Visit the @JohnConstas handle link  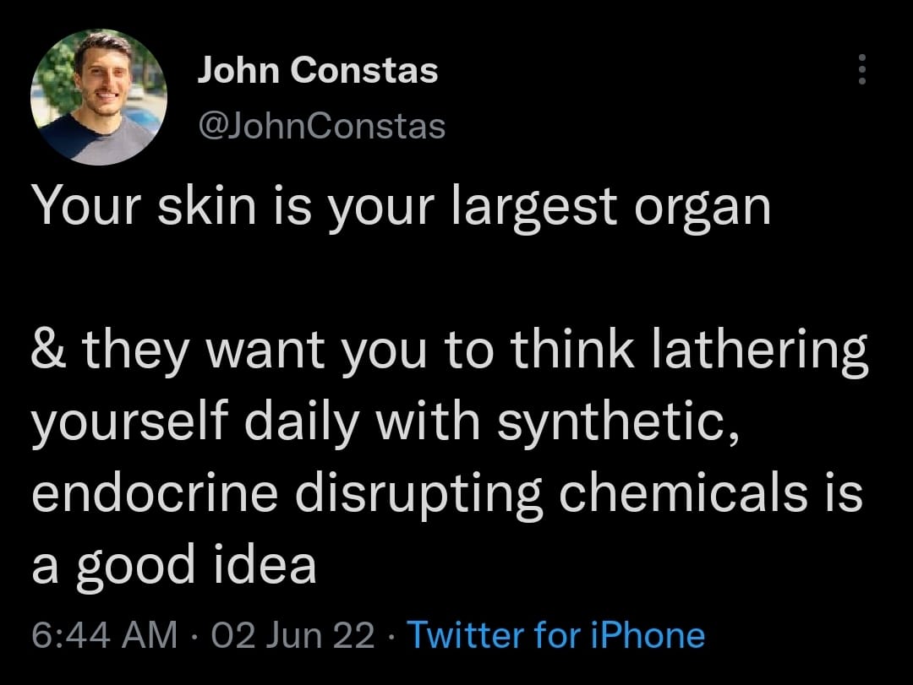click(x=320, y=126)
